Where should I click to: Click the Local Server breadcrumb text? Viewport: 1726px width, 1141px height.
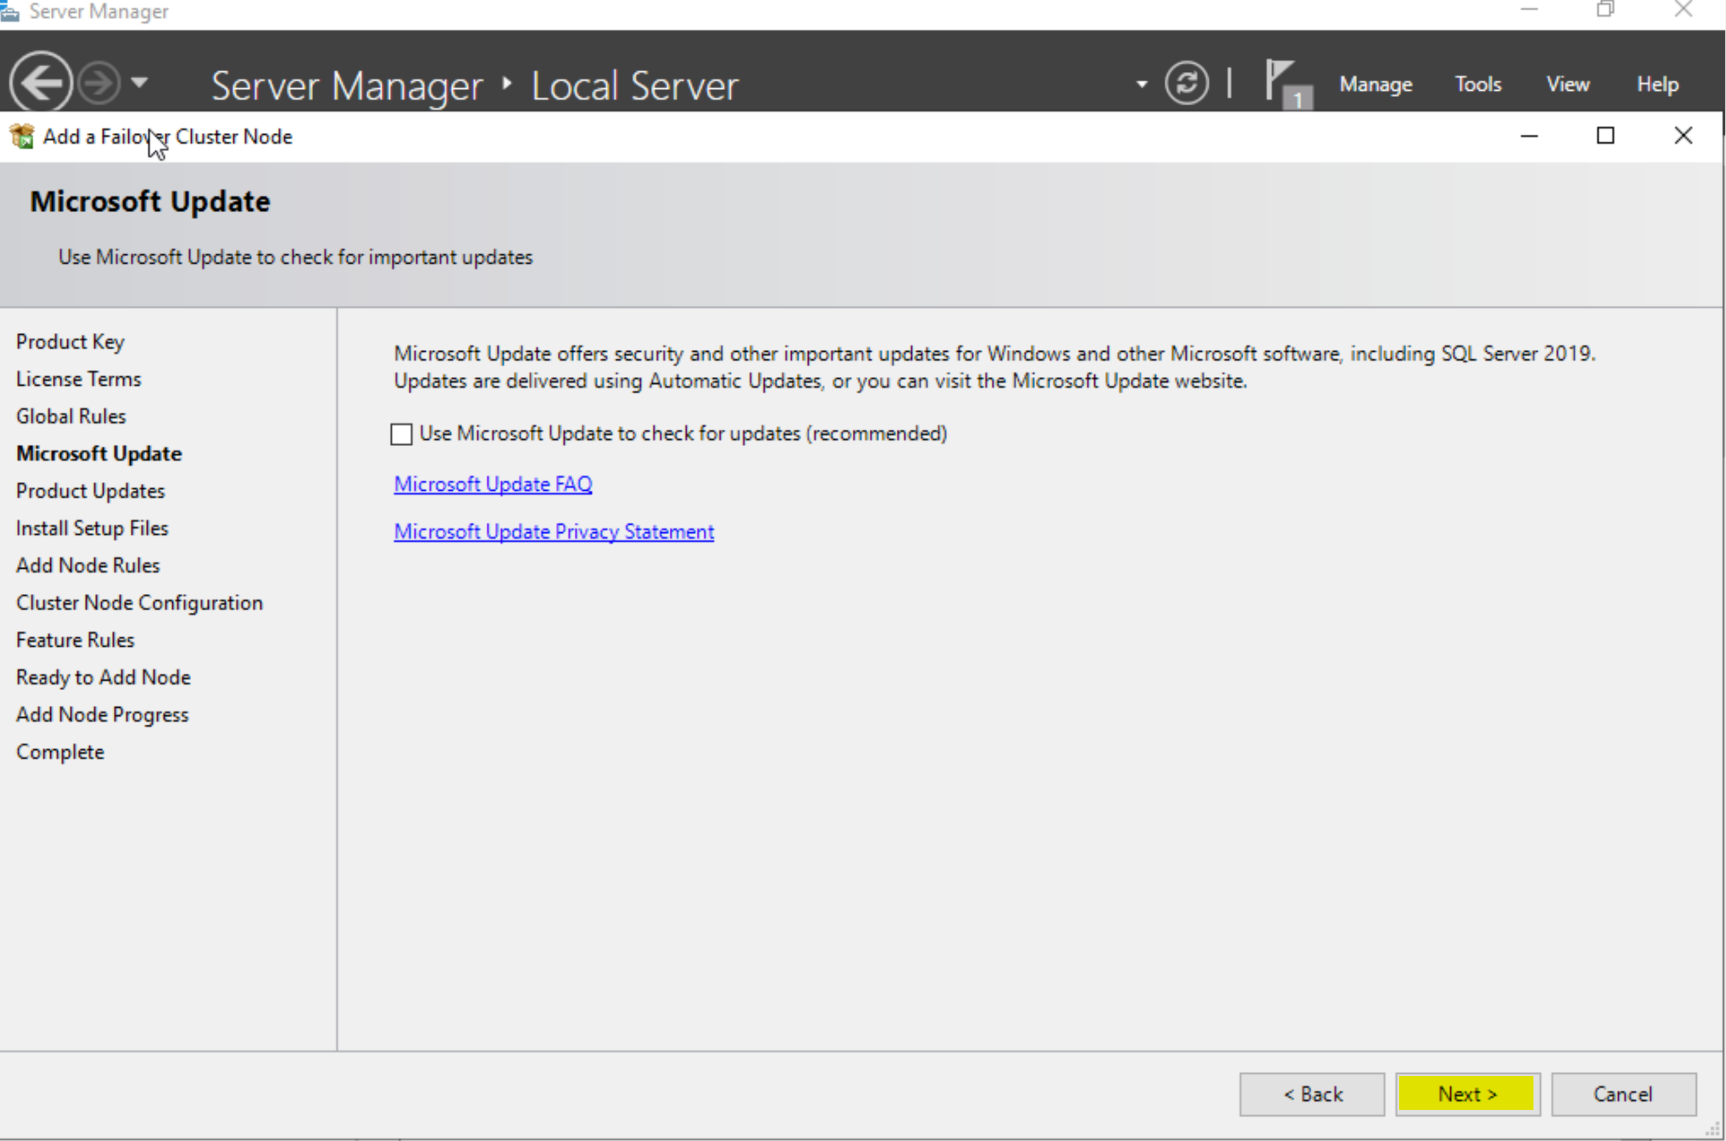pos(635,86)
